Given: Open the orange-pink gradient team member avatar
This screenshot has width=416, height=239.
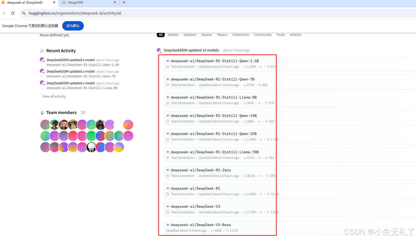Looking at the screenshot, I should pos(128,125).
